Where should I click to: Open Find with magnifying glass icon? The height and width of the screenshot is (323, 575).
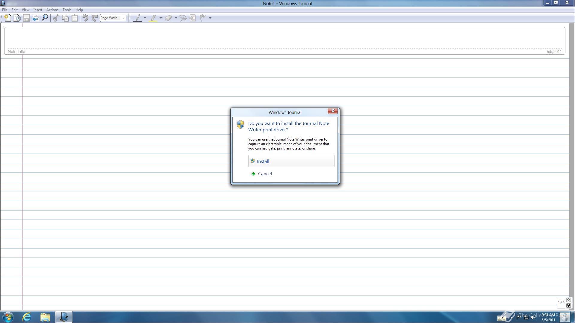pos(45,18)
